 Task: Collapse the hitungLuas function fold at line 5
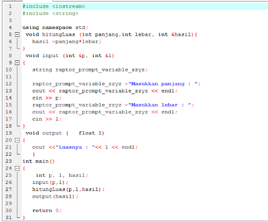pos(17,34)
